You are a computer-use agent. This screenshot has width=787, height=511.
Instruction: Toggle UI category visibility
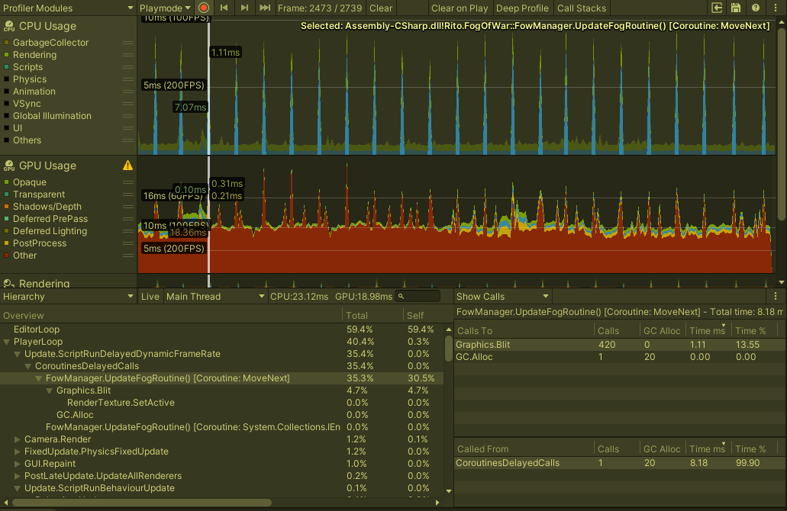click(x=7, y=128)
